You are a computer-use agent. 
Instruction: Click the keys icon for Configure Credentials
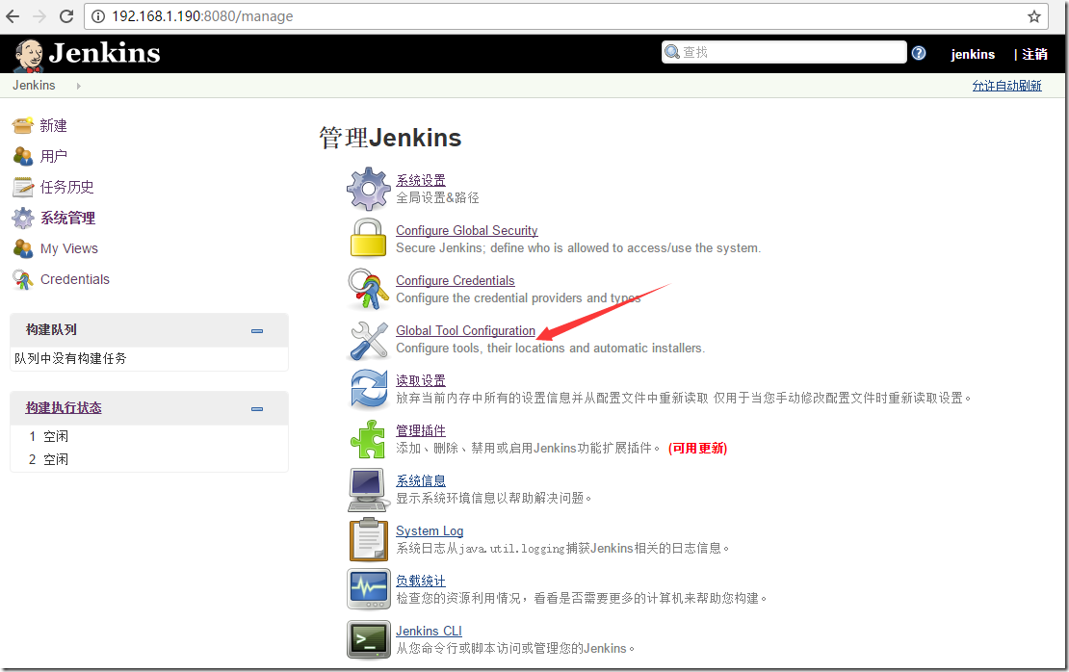[368, 289]
